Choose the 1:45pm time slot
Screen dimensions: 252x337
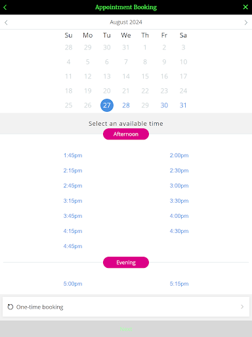73,155
